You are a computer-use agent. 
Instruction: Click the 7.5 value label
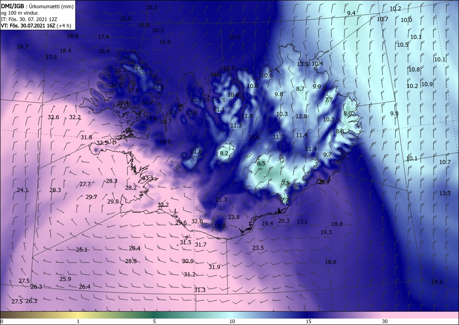[285, 183]
